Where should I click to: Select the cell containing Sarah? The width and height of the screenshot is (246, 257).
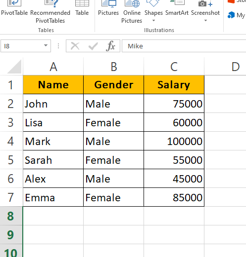[x=53, y=160]
